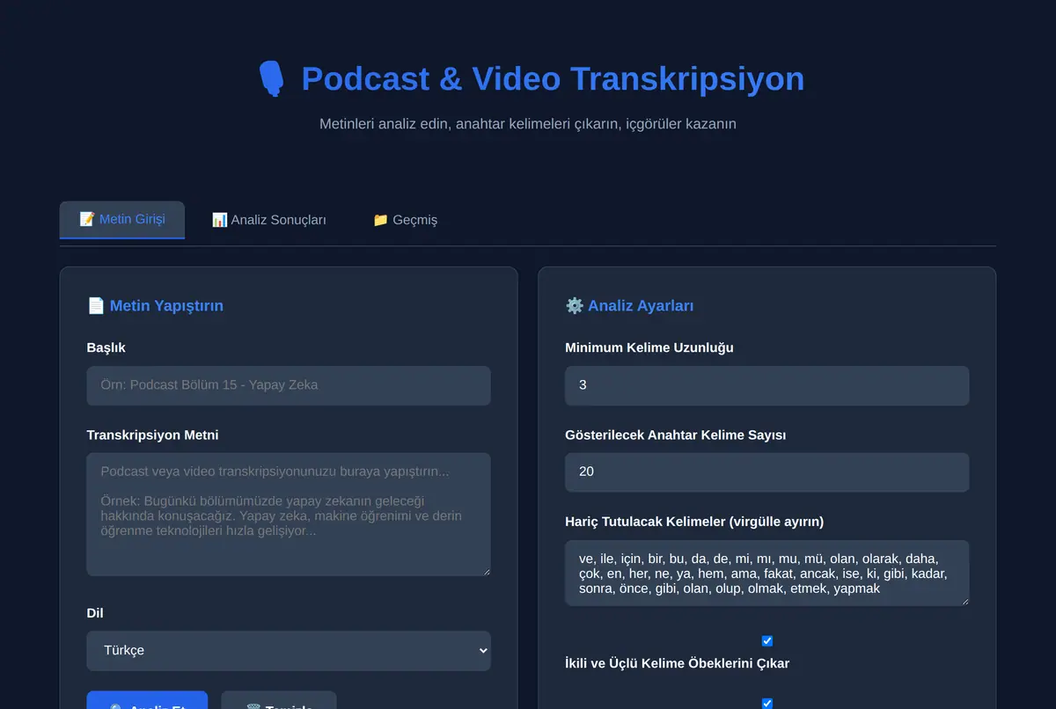Open the Dil language dropdown
1056x709 pixels.
tap(289, 651)
